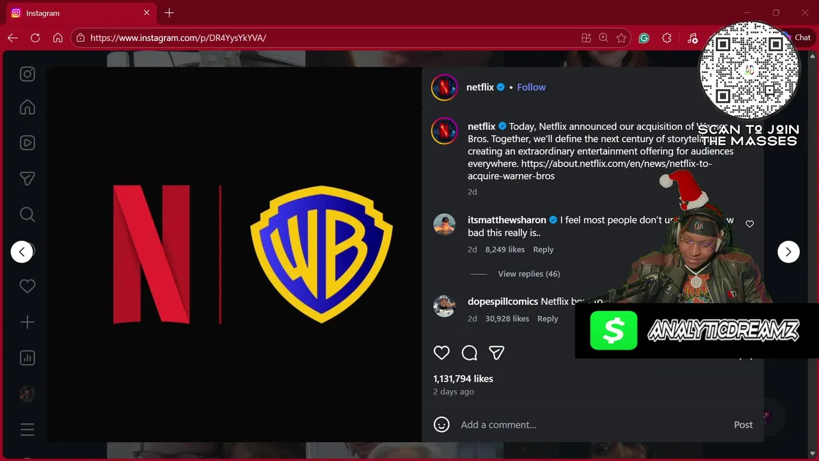Open a new browser tab
The image size is (819, 461).
coord(169,13)
